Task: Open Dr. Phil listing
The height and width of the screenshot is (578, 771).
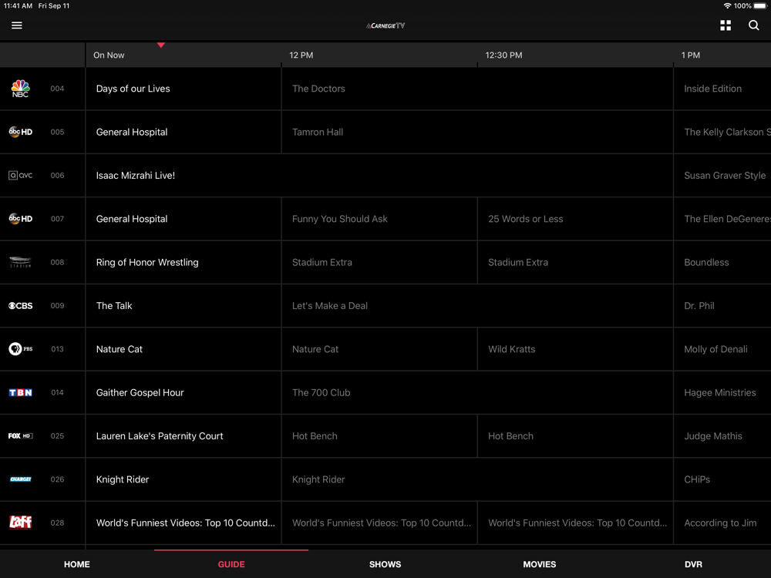Action: click(722, 306)
